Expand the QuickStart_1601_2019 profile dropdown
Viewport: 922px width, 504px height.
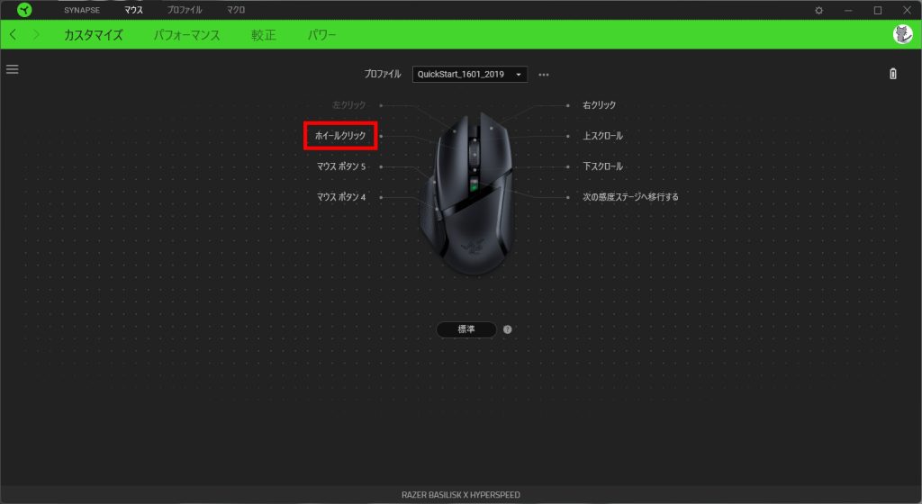469,75
